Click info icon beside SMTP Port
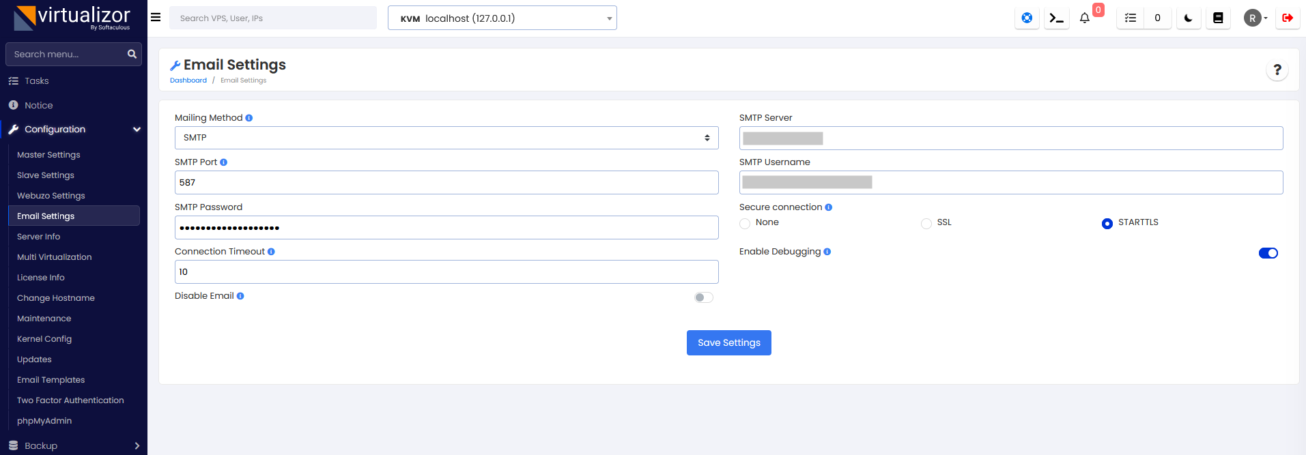The height and width of the screenshot is (455, 1306). (x=224, y=162)
